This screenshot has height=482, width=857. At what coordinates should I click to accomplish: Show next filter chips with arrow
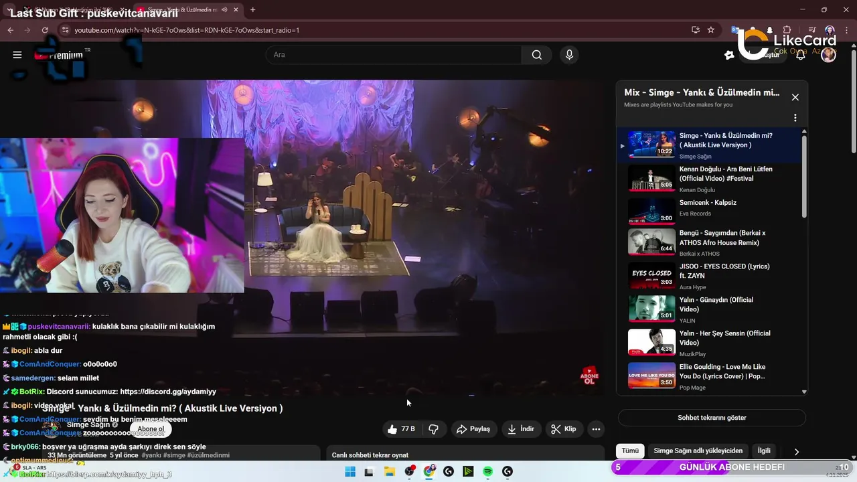796,452
